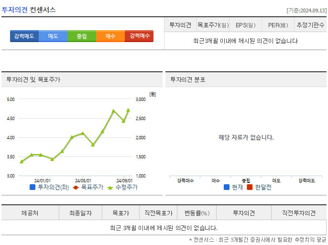Click the 강력매수 distribution axis label
This screenshot has width=328, height=245.
186,180
